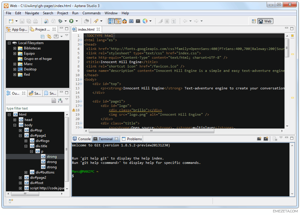
Task: Click the Save toolbar icon
Action: [22, 21]
